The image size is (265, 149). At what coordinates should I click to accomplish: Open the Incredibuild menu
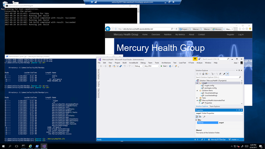click(133, 63)
